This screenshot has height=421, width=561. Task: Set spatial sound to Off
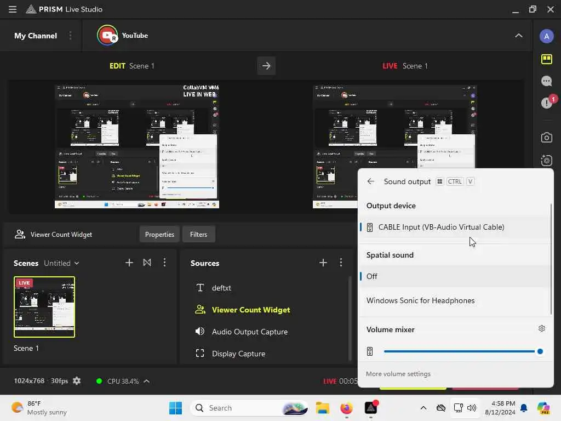(x=455, y=276)
